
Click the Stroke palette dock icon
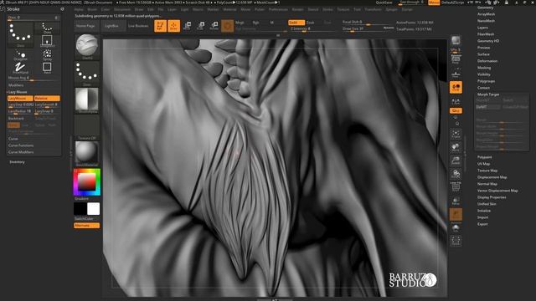[x=62, y=9]
